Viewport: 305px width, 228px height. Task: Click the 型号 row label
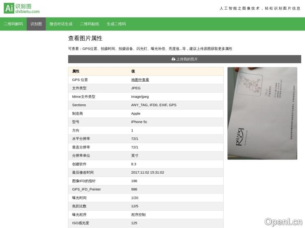coord(76,122)
